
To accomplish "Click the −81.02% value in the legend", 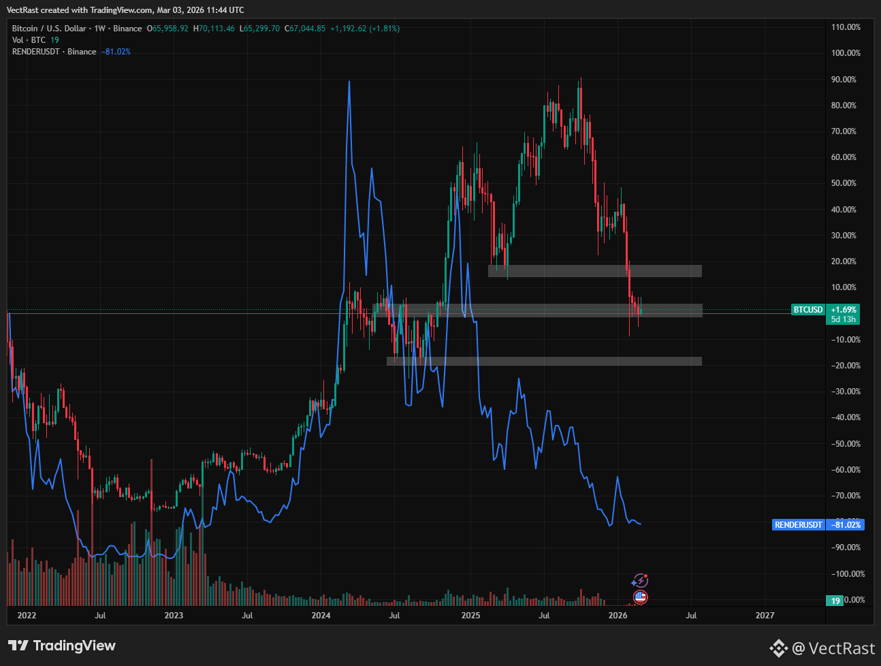I will (x=116, y=52).
